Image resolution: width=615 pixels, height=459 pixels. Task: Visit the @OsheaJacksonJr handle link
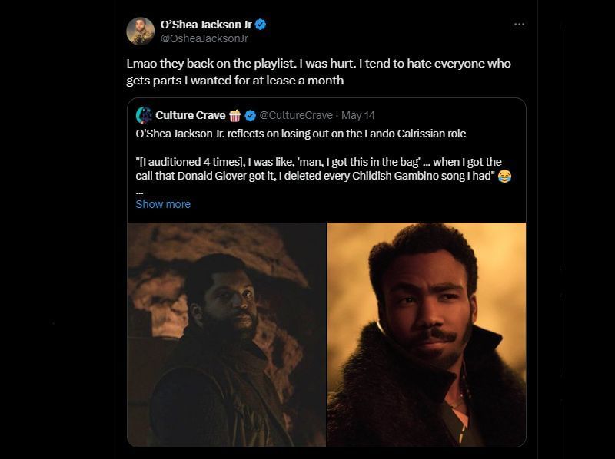[x=204, y=38]
